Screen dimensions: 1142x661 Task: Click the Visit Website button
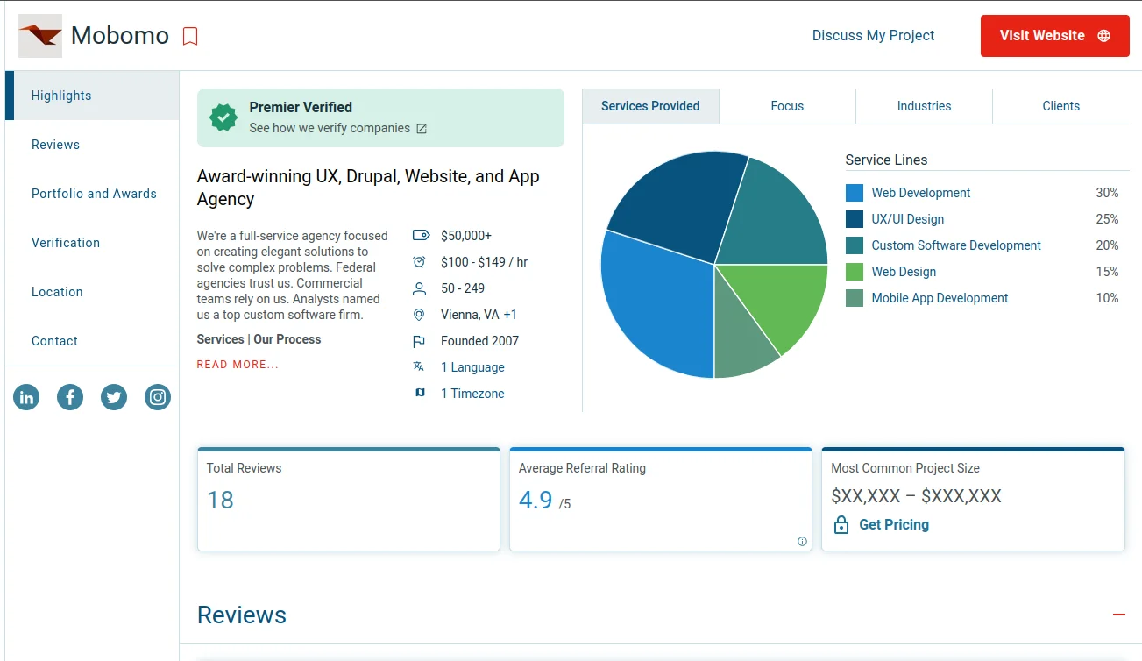point(1055,36)
